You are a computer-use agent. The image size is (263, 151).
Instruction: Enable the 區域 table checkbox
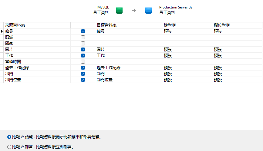pyautogui.click(x=83, y=37)
